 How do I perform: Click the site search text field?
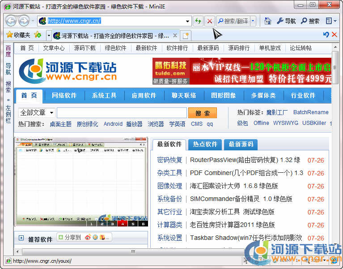click(x=122, y=113)
